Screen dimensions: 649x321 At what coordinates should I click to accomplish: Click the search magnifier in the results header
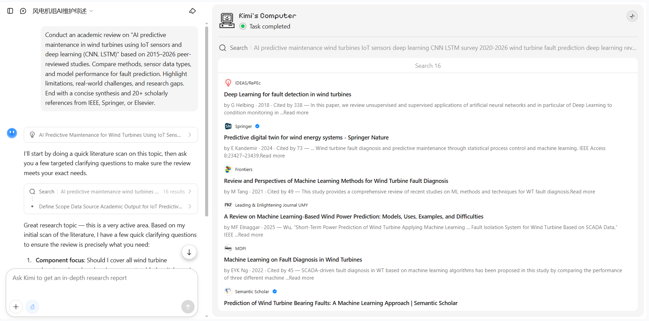pos(222,48)
